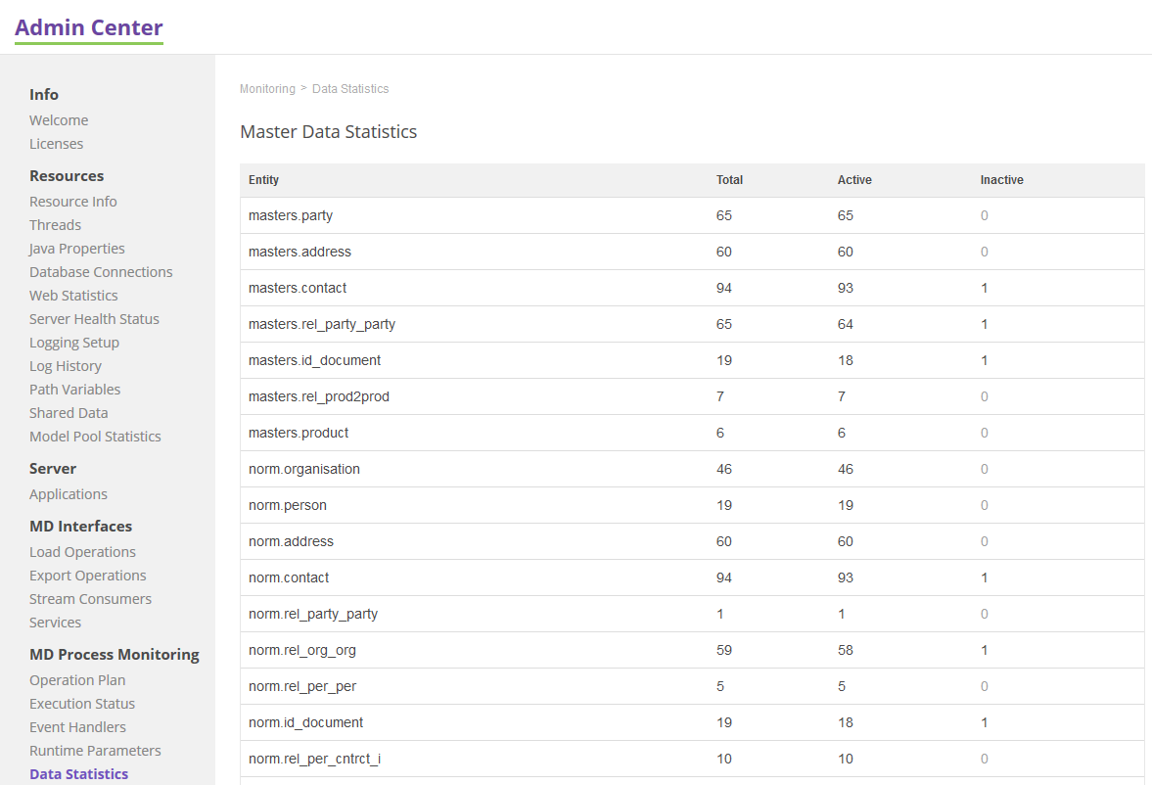Navigate to Monitoring via the breadcrumb
The height and width of the screenshot is (785, 1152).
pyautogui.click(x=267, y=88)
